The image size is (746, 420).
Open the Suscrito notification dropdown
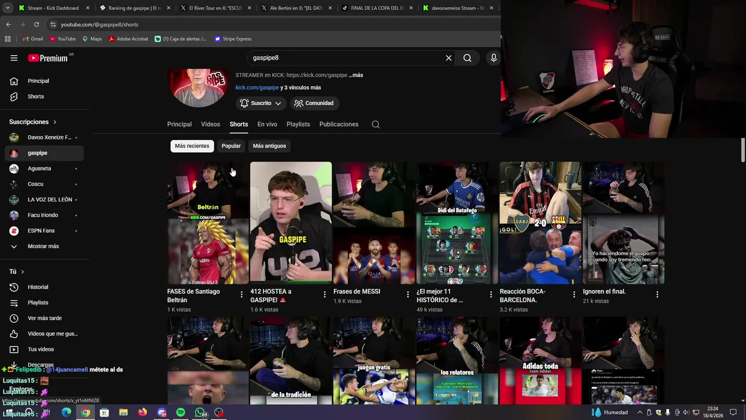[x=261, y=103]
